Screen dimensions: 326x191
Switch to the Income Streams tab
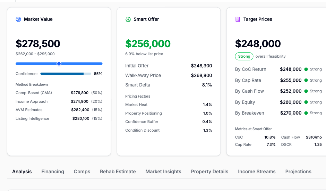257,172
